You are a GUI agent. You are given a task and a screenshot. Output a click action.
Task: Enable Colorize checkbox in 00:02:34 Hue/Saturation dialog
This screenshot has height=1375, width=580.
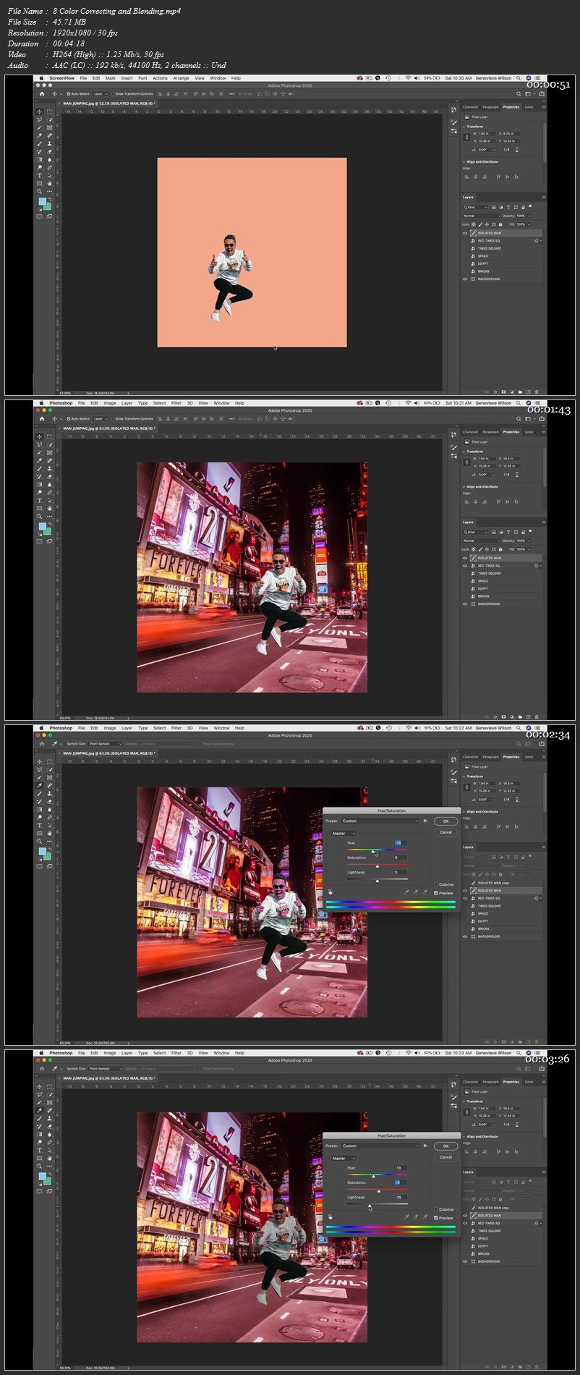click(435, 884)
